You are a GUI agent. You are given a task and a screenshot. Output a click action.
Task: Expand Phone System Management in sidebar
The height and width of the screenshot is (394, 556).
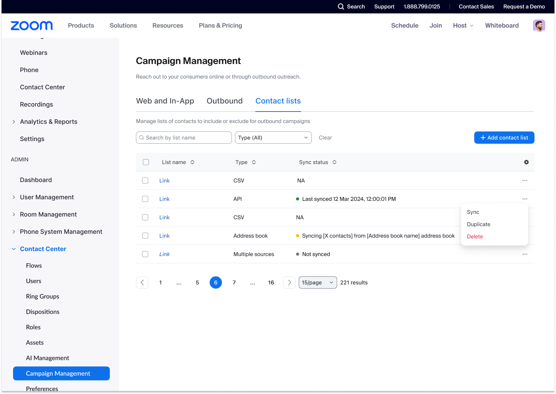(x=14, y=231)
